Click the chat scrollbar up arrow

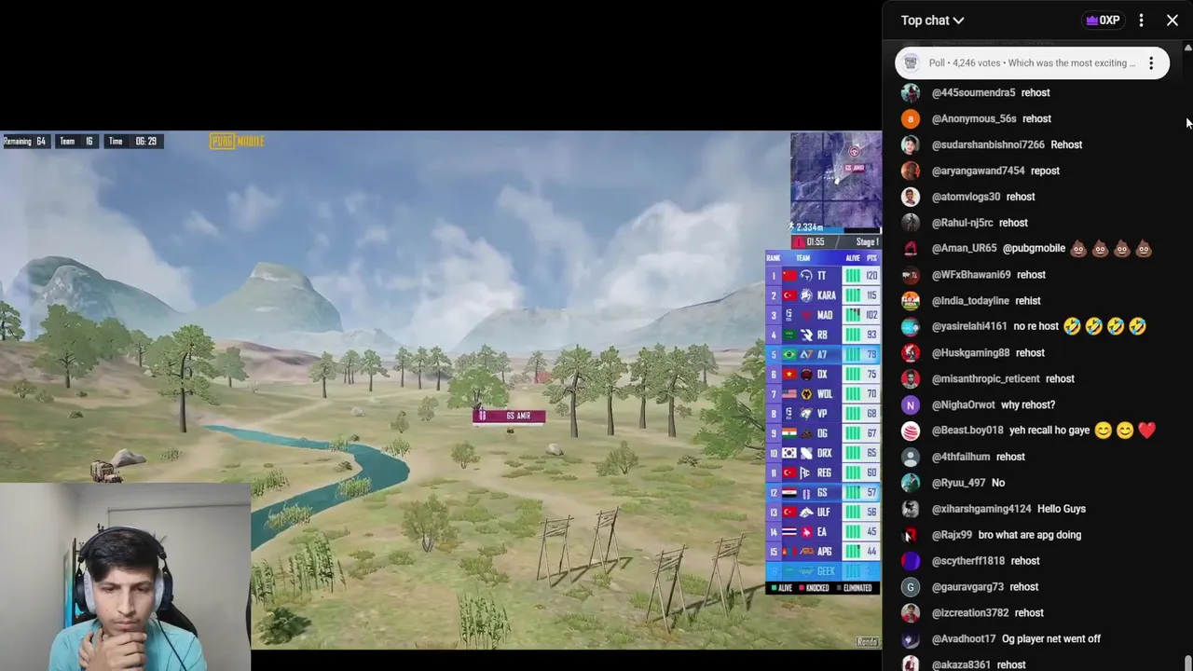1187,48
